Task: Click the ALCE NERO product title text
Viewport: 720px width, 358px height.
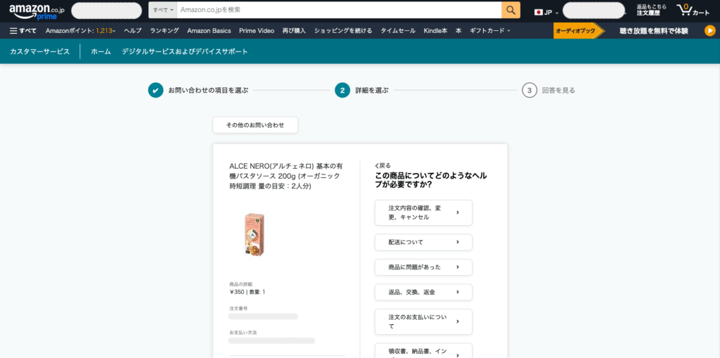Action: (285, 176)
